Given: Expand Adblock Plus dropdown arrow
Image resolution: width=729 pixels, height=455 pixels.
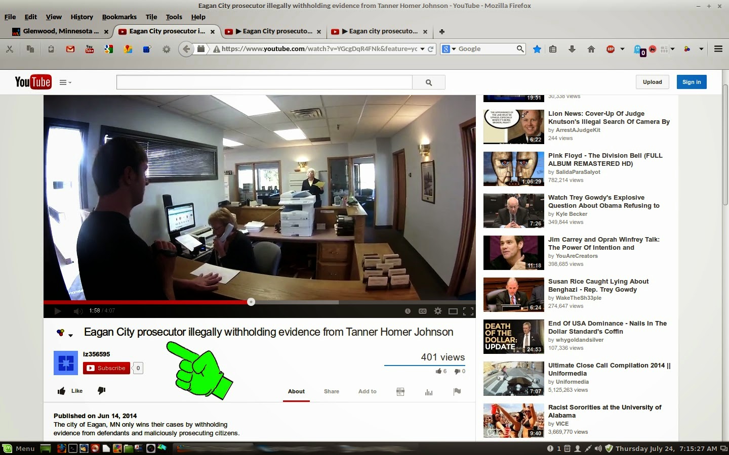Looking at the screenshot, I should (x=622, y=49).
